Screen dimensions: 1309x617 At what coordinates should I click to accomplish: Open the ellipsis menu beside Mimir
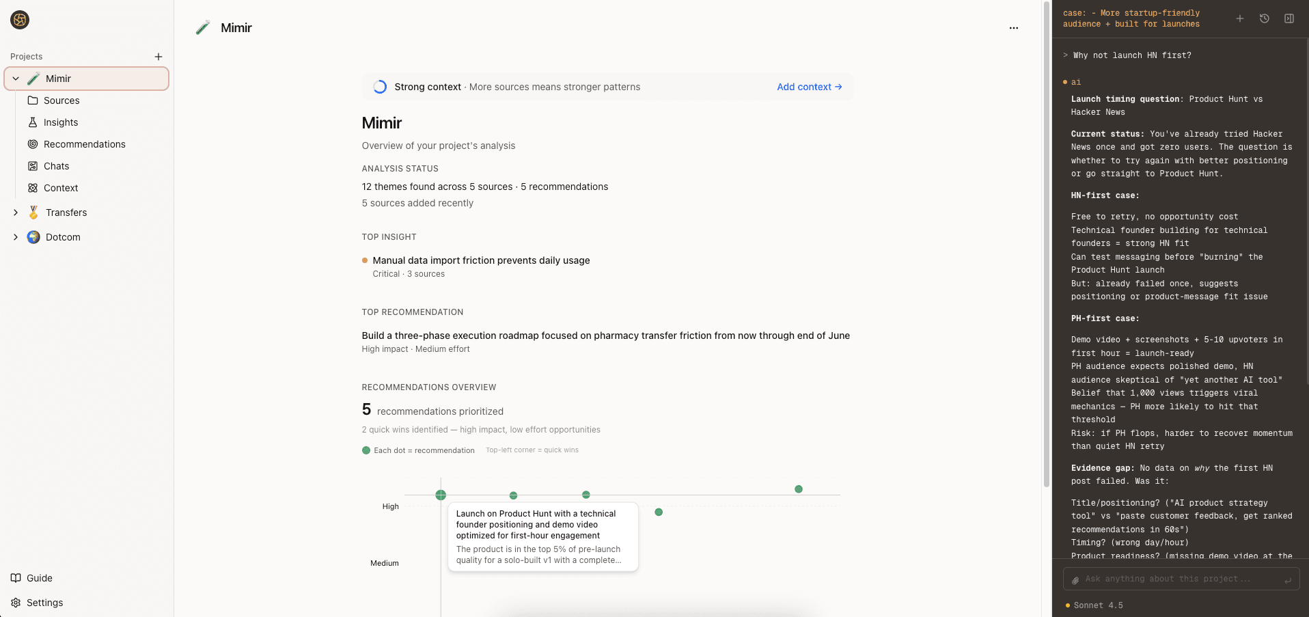tap(1014, 27)
